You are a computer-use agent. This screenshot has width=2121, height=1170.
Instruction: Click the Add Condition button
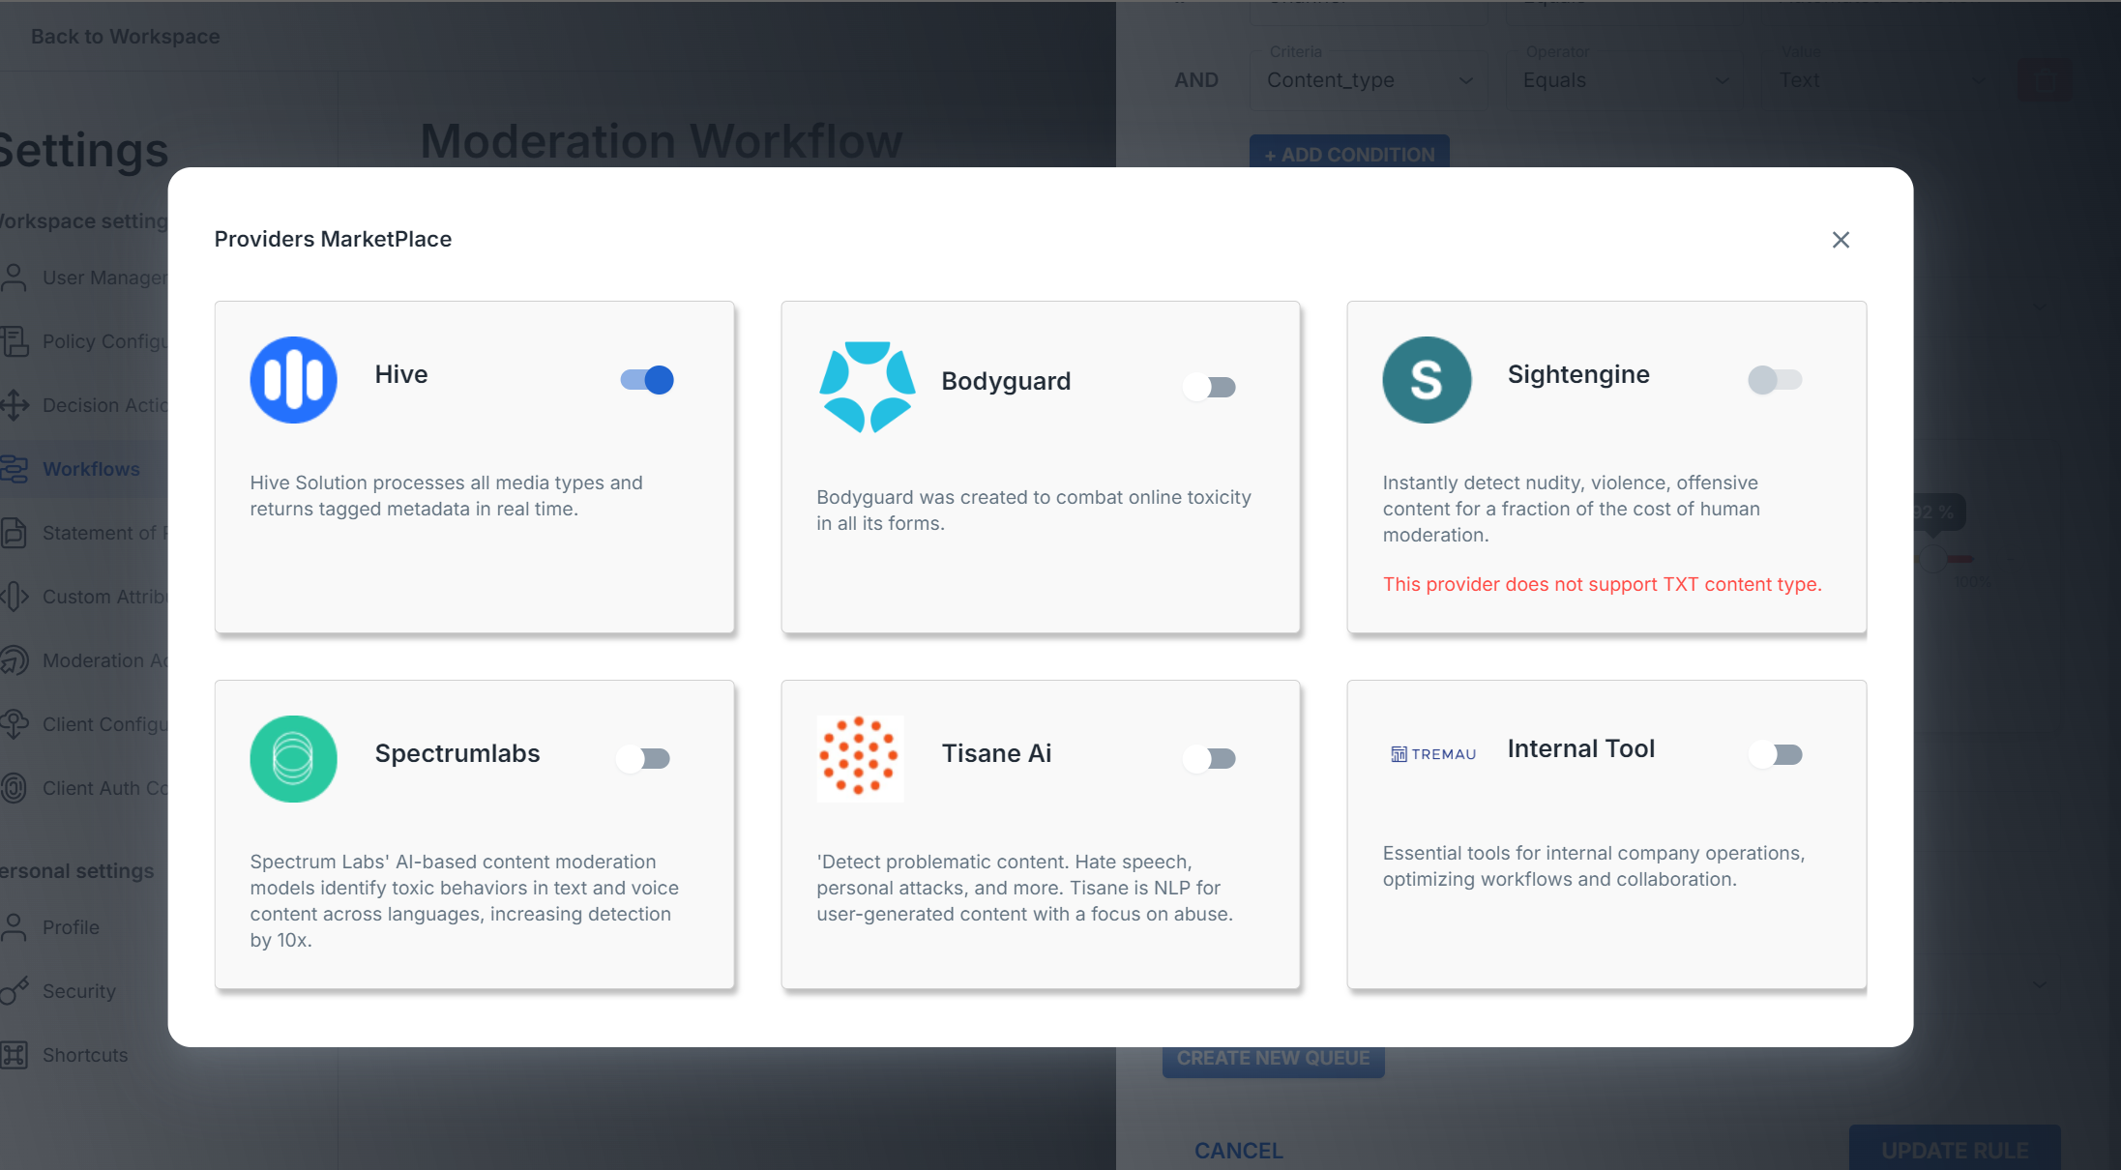pyautogui.click(x=1349, y=152)
